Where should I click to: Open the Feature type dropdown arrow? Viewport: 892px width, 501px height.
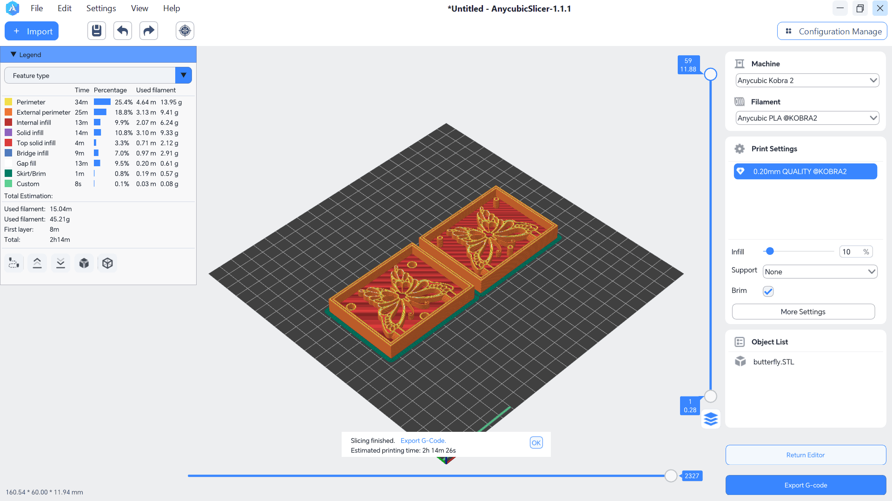184,75
